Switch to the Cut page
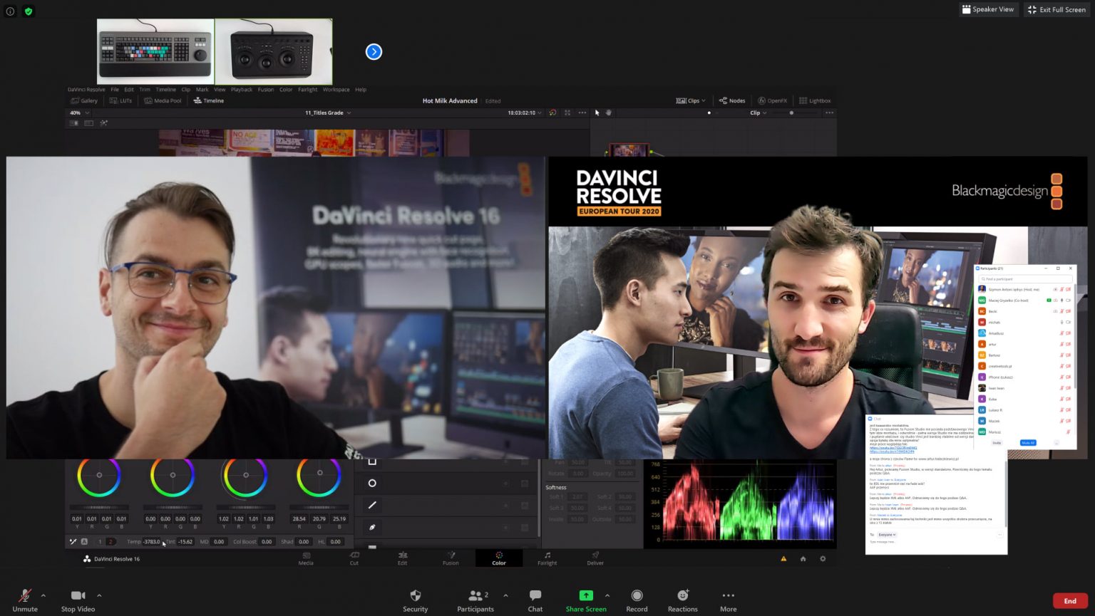 click(354, 558)
